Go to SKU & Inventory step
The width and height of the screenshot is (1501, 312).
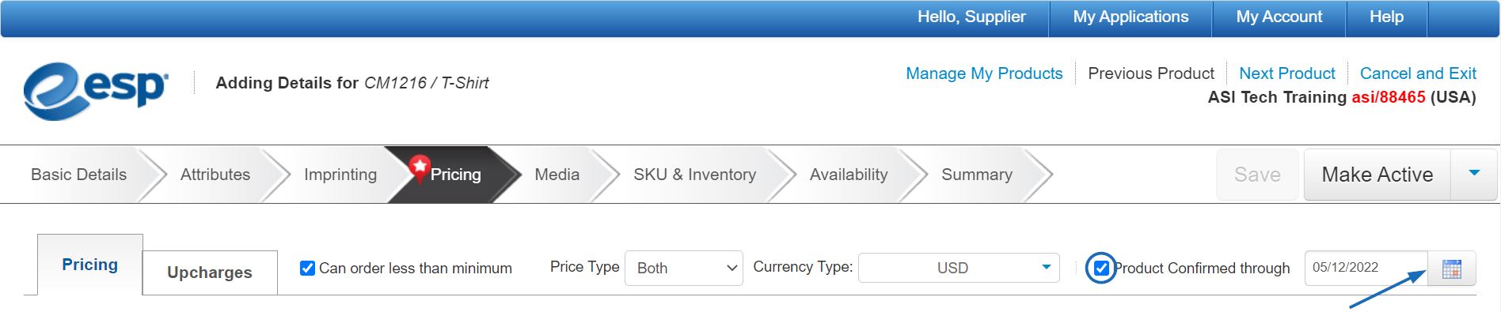[694, 175]
